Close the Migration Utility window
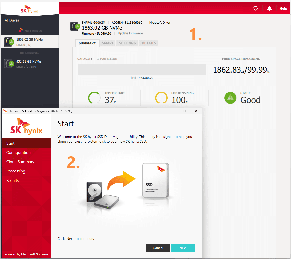The height and width of the screenshot is (259, 291). point(196,111)
